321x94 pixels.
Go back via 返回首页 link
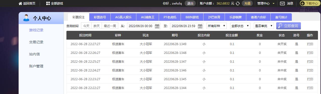pyautogui.click(x=29, y=4)
